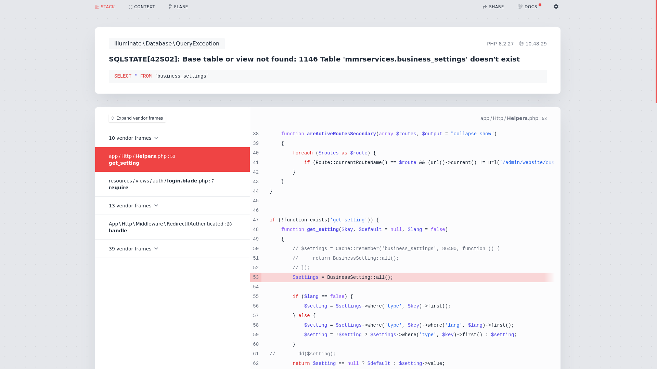The image size is (657, 369).
Task: Click highlighted line number 53
Action: pos(256,277)
